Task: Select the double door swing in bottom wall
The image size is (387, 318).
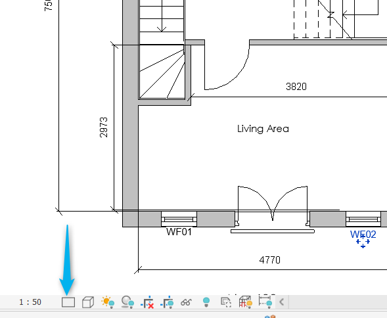Action: 273,204
